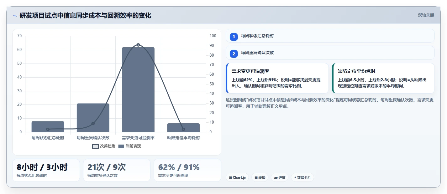Screen dimensions: 447x194
Task: Click the 表格 tag chip
Action: (x=260, y=177)
